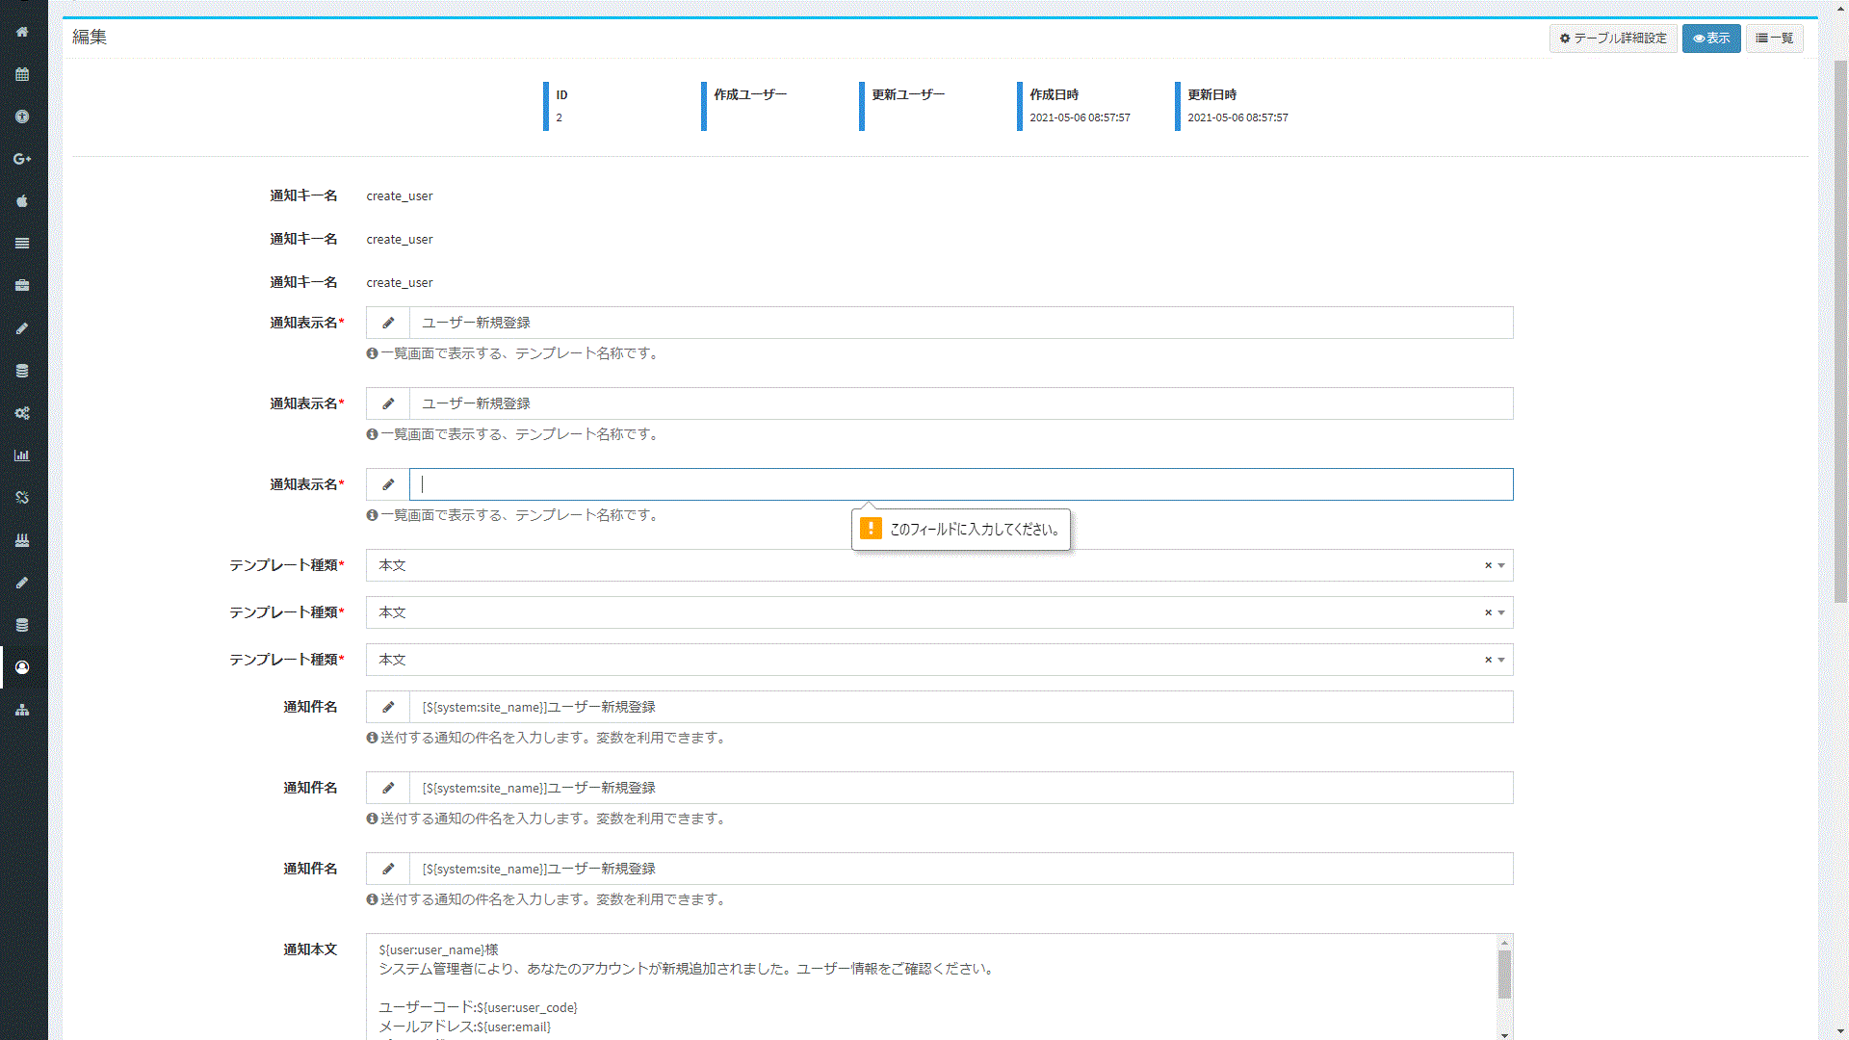The height and width of the screenshot is (1040, 1849).
Task: Click the pencil icon beside the empty 通知表示名 field
Action: coord(388,484)
